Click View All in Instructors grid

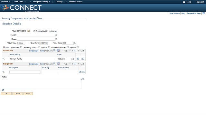point(48,51)
